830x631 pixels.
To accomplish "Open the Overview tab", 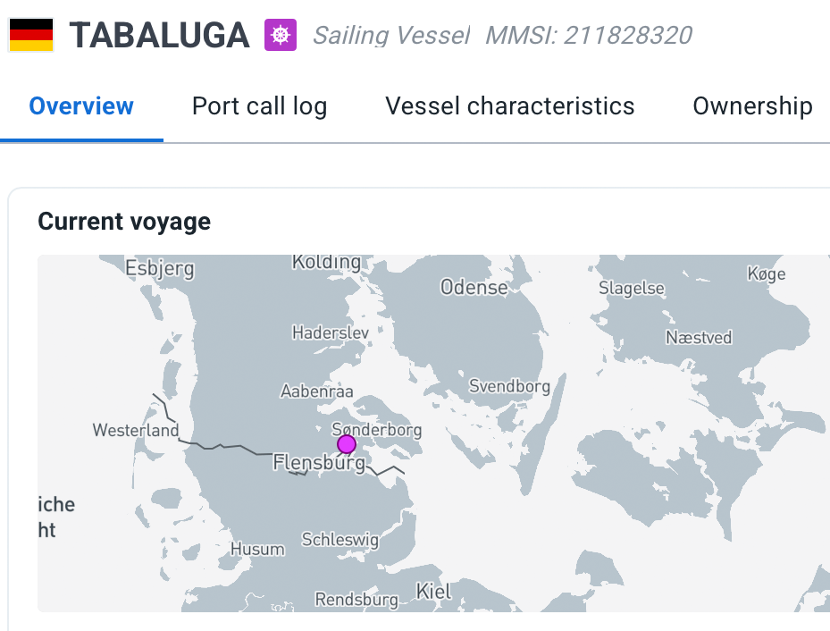I will point(81,106).
